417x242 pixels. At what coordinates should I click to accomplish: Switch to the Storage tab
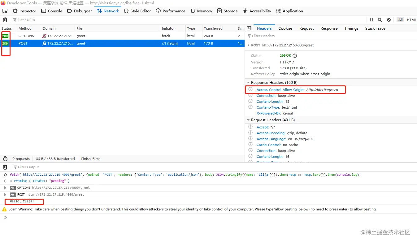click(x=227, y=11)
